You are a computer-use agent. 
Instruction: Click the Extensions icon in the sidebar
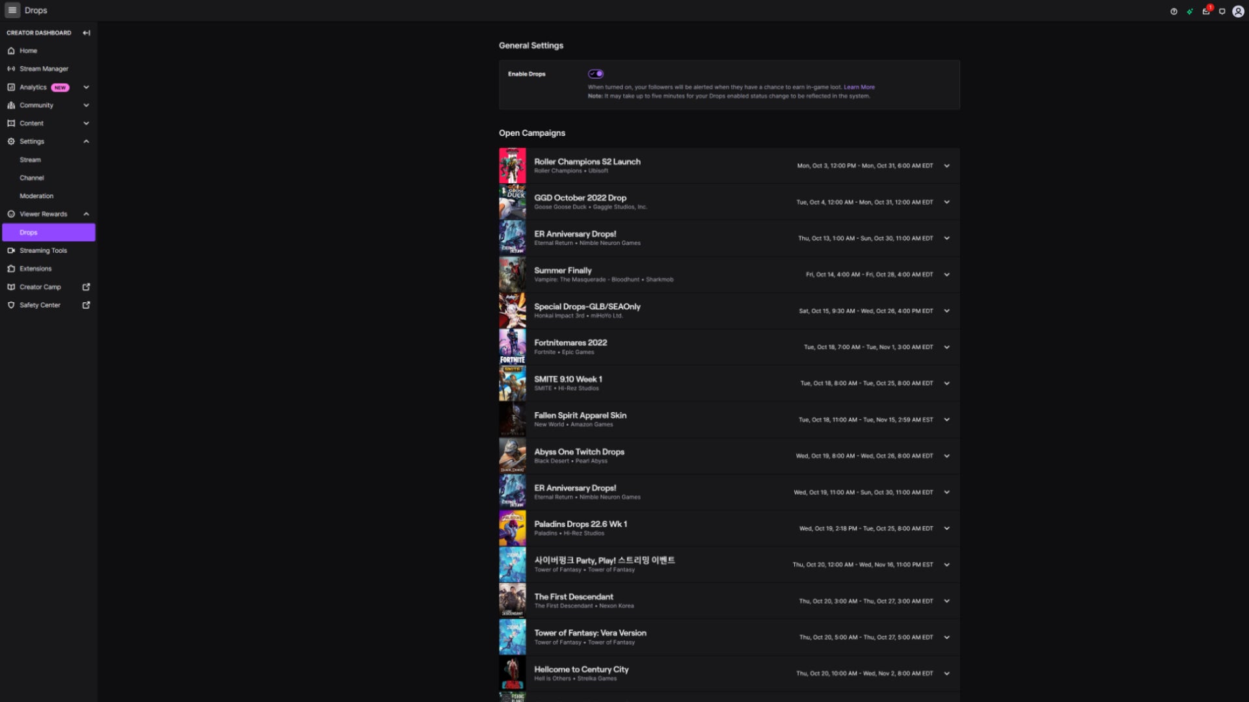tap(10, 268)
